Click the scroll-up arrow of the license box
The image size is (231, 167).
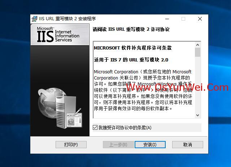(x=197, y=45)
